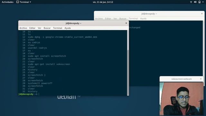This screenshot has height=116, width=206.
Task: Click line 16 'userdel cadrys'
Action: [x=37, y=48]
